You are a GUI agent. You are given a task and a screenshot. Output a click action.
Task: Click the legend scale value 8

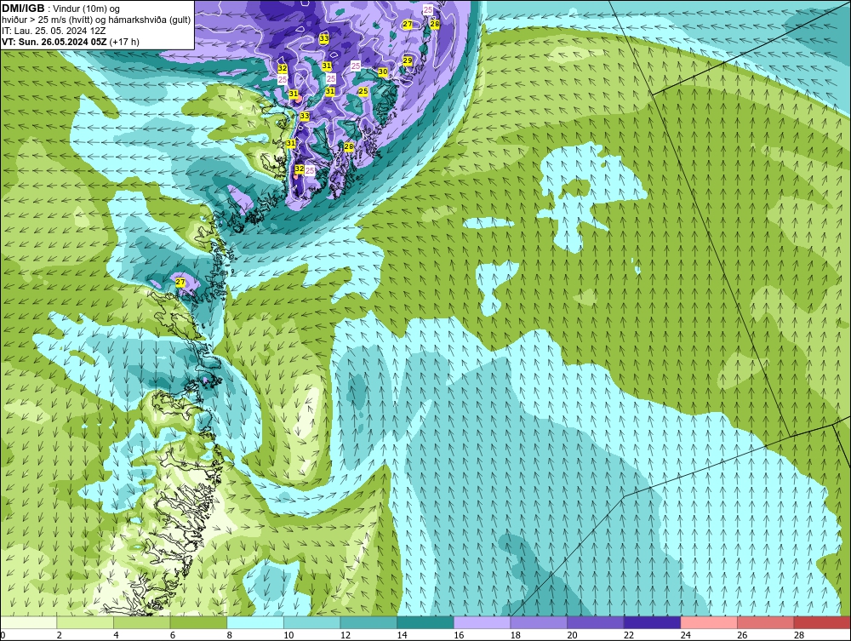230,635
